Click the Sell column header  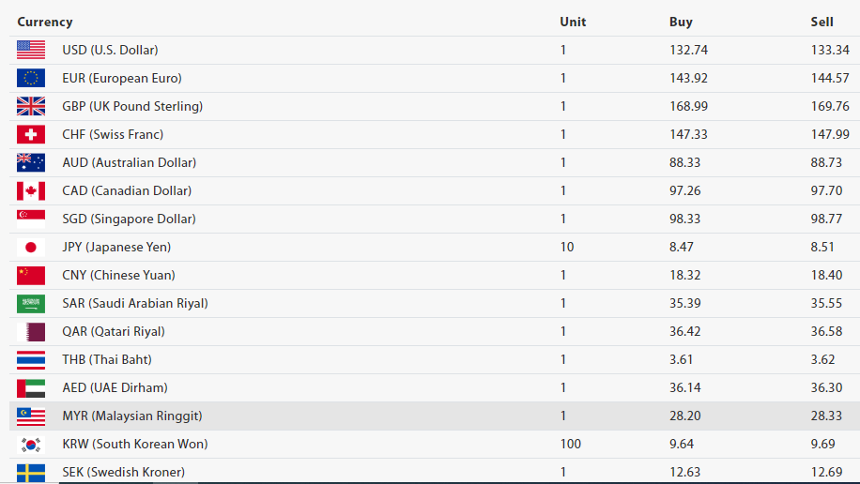click(x=822, y=22)
